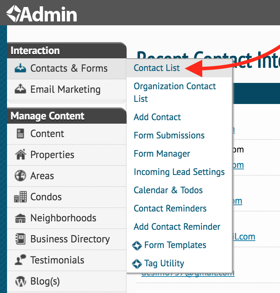Click the Properties house icon
This screenshot has height=293, width=280.
click(20, 154)
